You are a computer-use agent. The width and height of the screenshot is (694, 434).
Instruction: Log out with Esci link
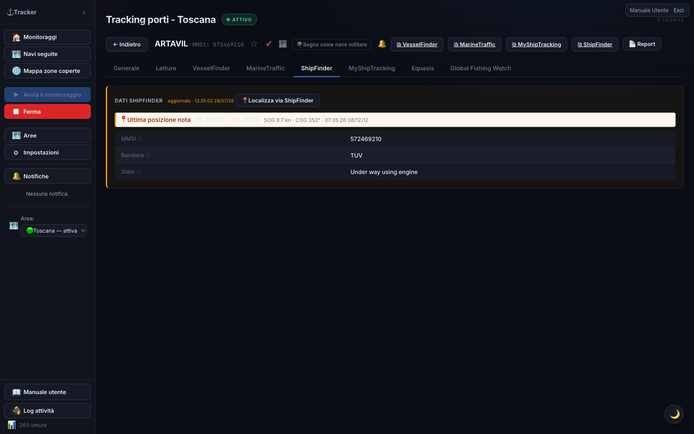click(x=678, y=10)
